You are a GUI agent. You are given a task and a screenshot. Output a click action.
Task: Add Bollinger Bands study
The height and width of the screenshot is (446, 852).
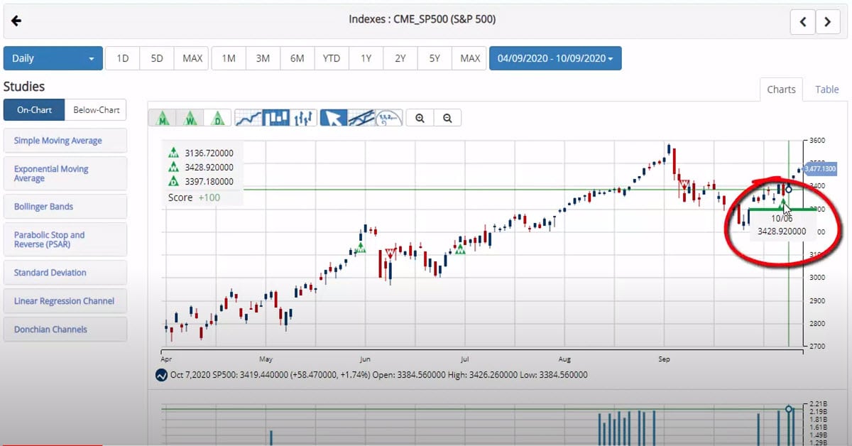tap(65, 207)
